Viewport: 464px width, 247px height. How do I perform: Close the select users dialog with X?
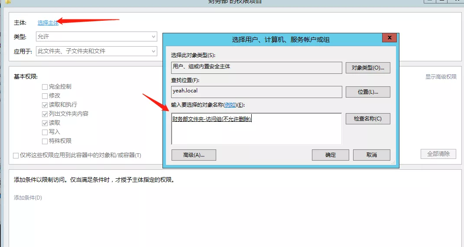tap(389, 38)
